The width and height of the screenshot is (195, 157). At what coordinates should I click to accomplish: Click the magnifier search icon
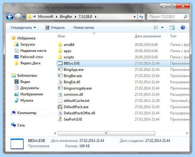click(x=186, y=17)
